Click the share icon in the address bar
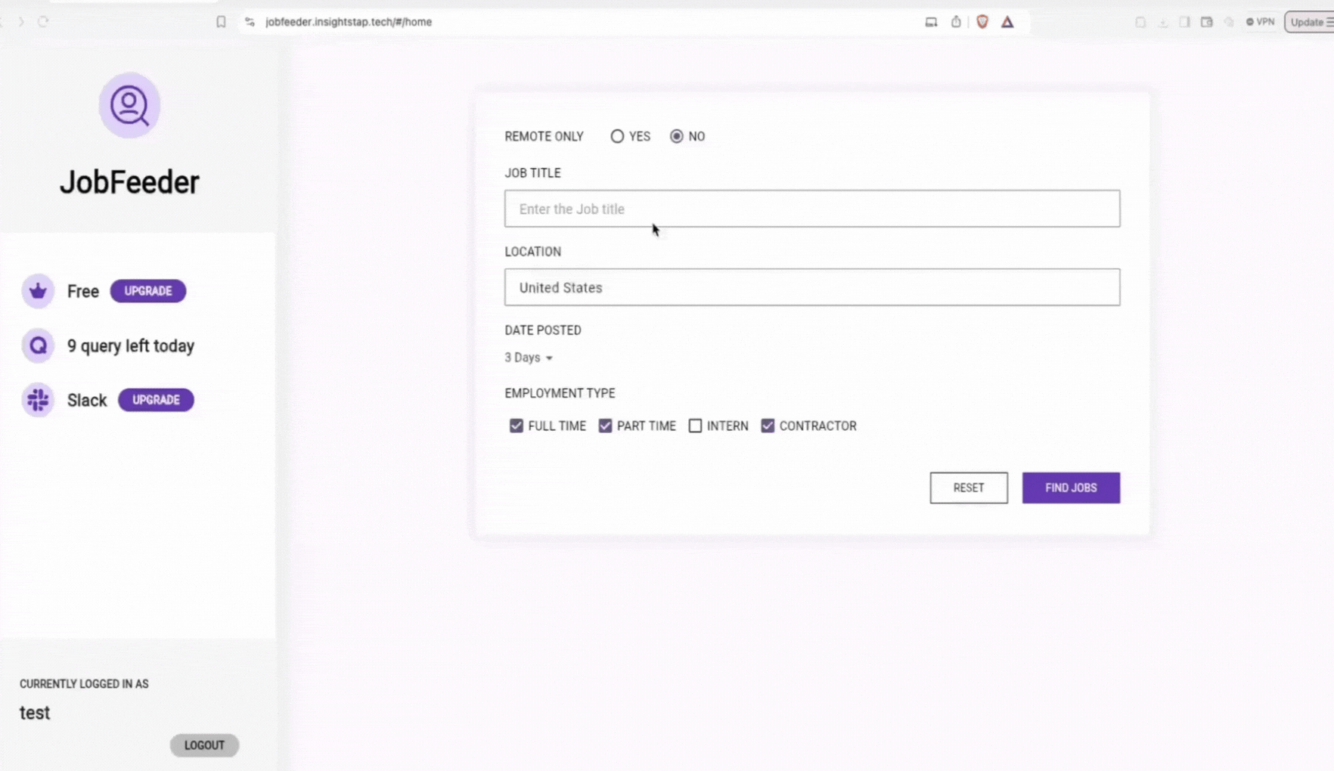 955,22
